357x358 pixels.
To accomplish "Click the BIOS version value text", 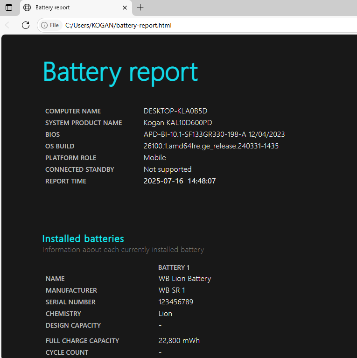I will [x=214, y=134].
